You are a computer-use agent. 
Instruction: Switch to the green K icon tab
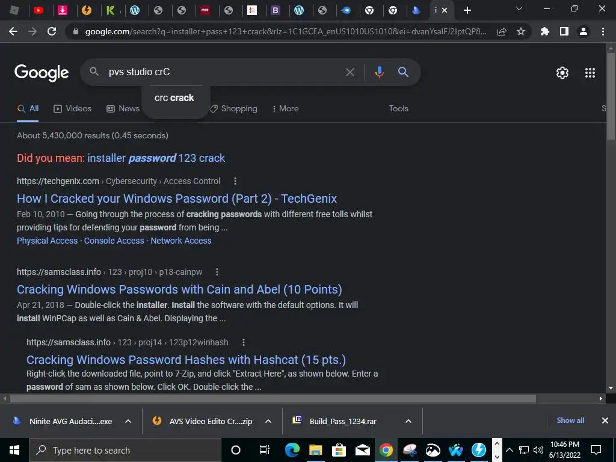coord(111,11)
